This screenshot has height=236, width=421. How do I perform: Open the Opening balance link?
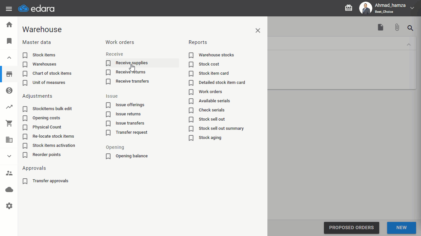pyautogui.click(x=132, y=156)
